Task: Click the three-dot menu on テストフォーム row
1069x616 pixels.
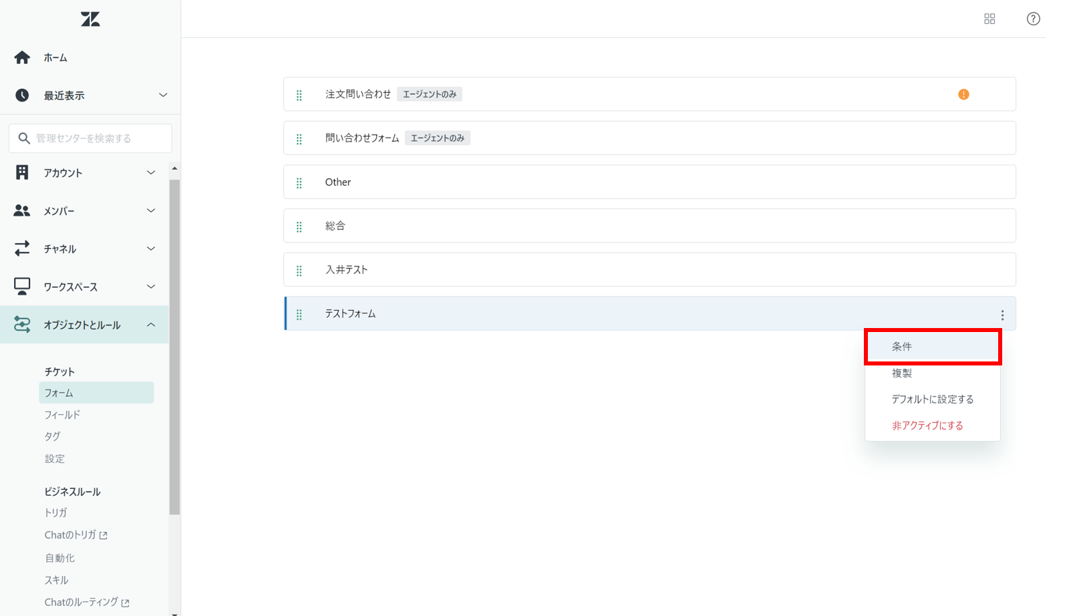Action: [x=1002, y=315]
